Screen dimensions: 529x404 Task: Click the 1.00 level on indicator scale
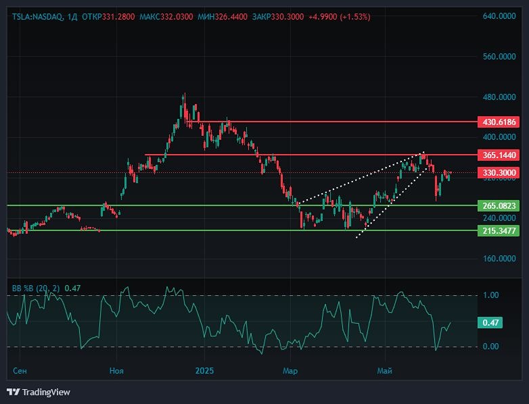point(490,295)
